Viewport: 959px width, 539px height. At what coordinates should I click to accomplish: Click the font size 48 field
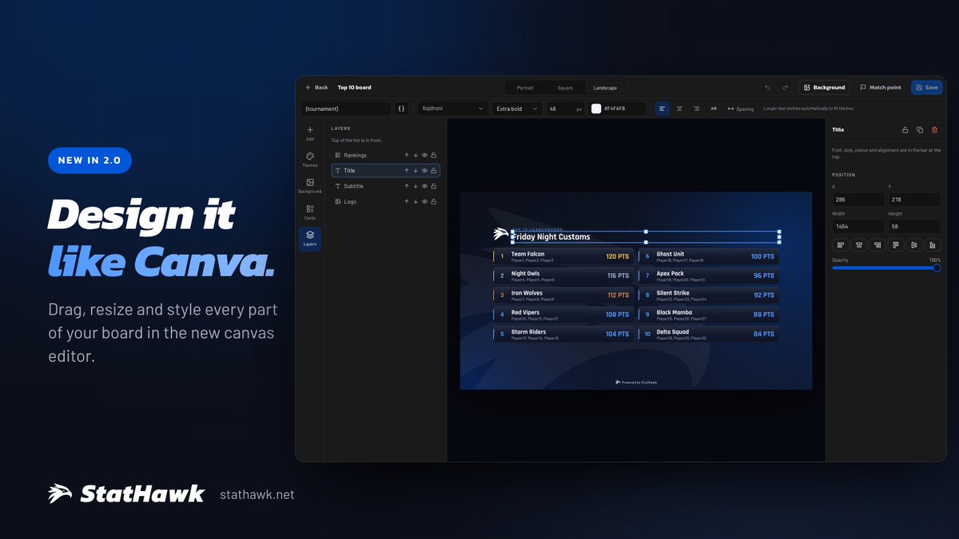tap(565, 109)
